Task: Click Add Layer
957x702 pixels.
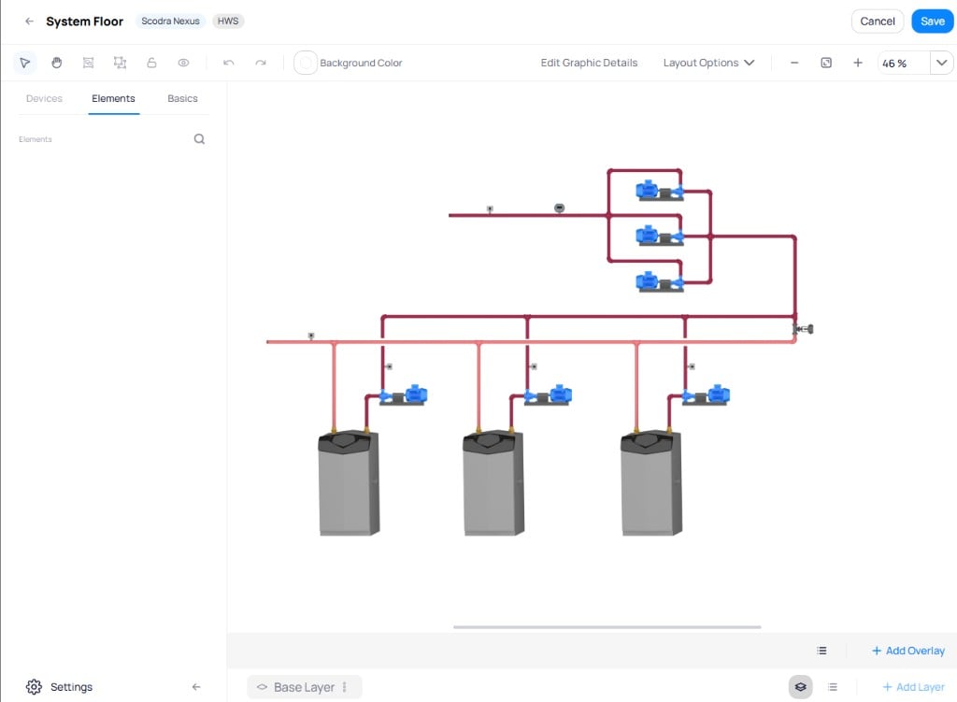Action: [x=914, y=687]
